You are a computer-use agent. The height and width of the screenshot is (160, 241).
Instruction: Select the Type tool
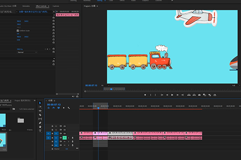tap(40, 131)
